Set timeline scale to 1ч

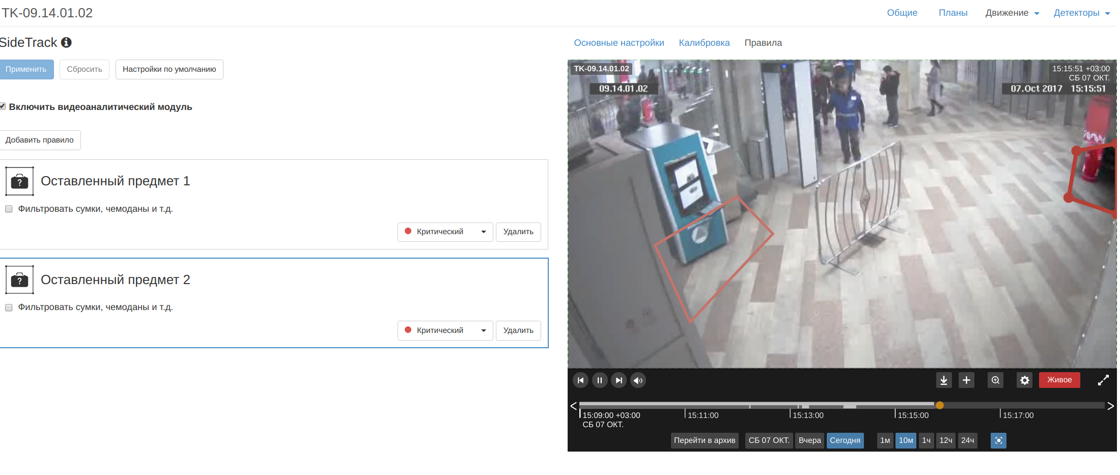(x=926, y=440)
